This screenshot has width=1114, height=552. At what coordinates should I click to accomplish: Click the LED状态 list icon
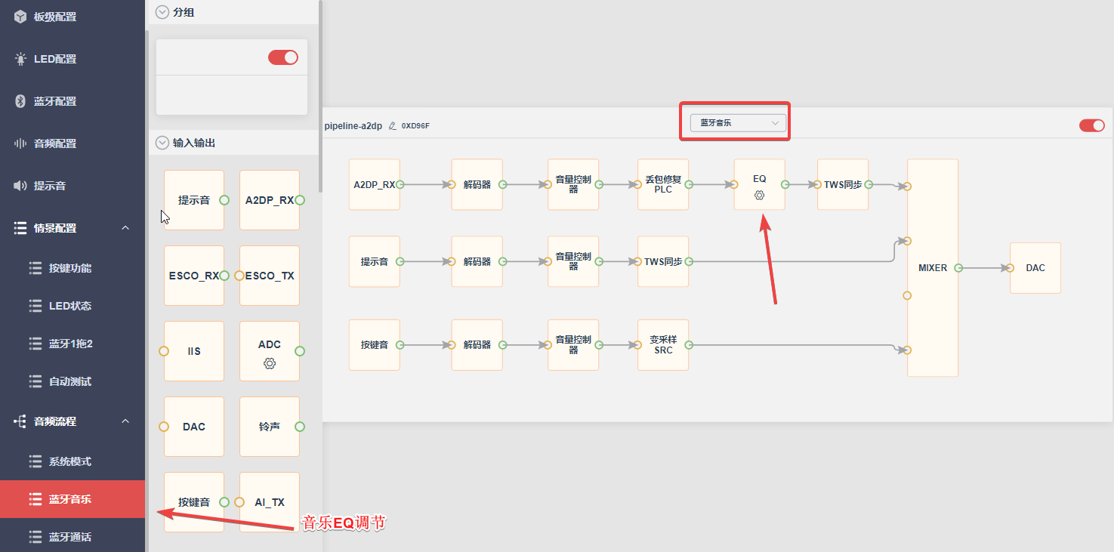(x=35, y=306)
